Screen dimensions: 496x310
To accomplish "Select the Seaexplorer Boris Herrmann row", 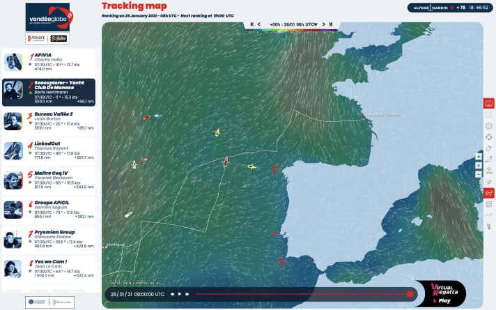I will 49,92.
